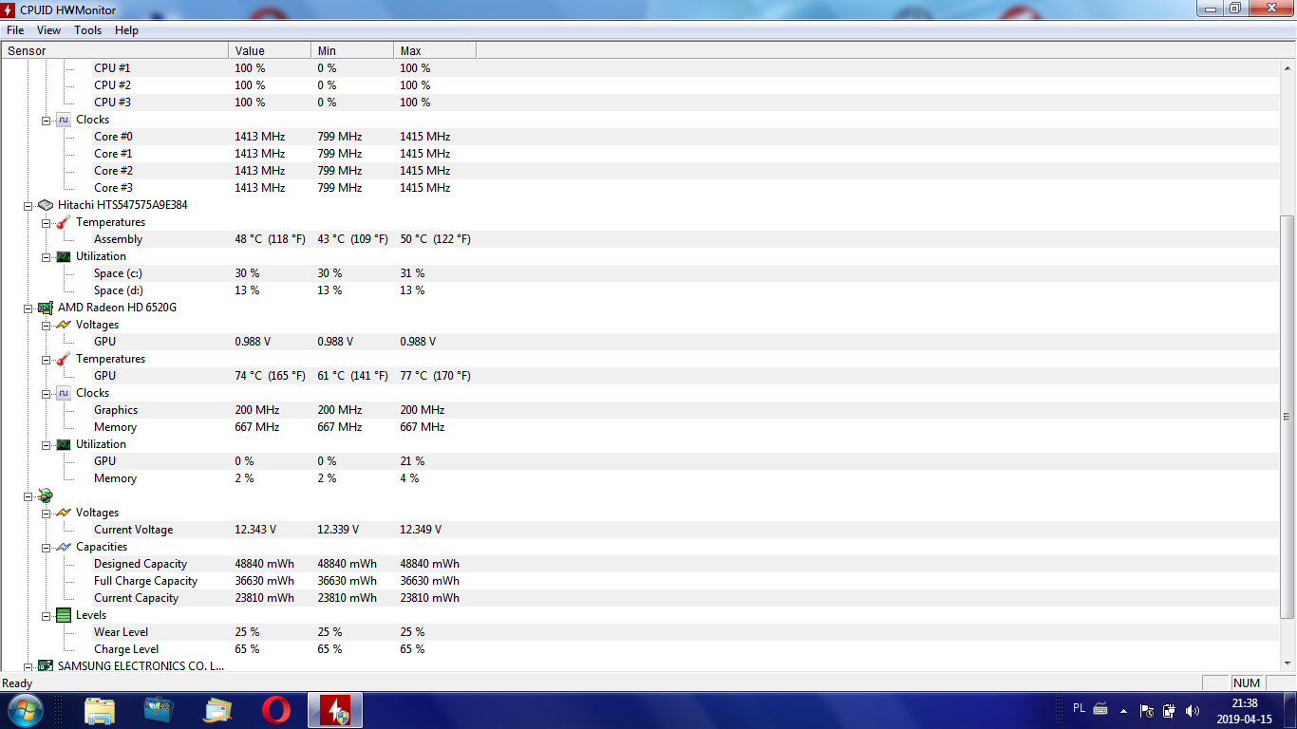Click the Value column header
Image resolution: width=1297 pixels, height=729 pixels.
(270, 51)
